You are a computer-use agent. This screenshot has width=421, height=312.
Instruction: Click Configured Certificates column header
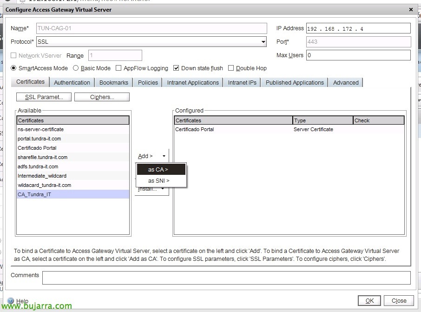pyautogui.click(x=233, y=120)
